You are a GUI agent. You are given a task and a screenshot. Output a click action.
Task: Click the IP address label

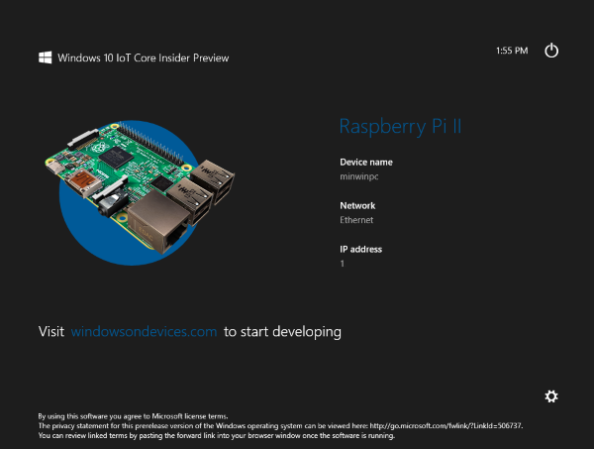[360, 249]
